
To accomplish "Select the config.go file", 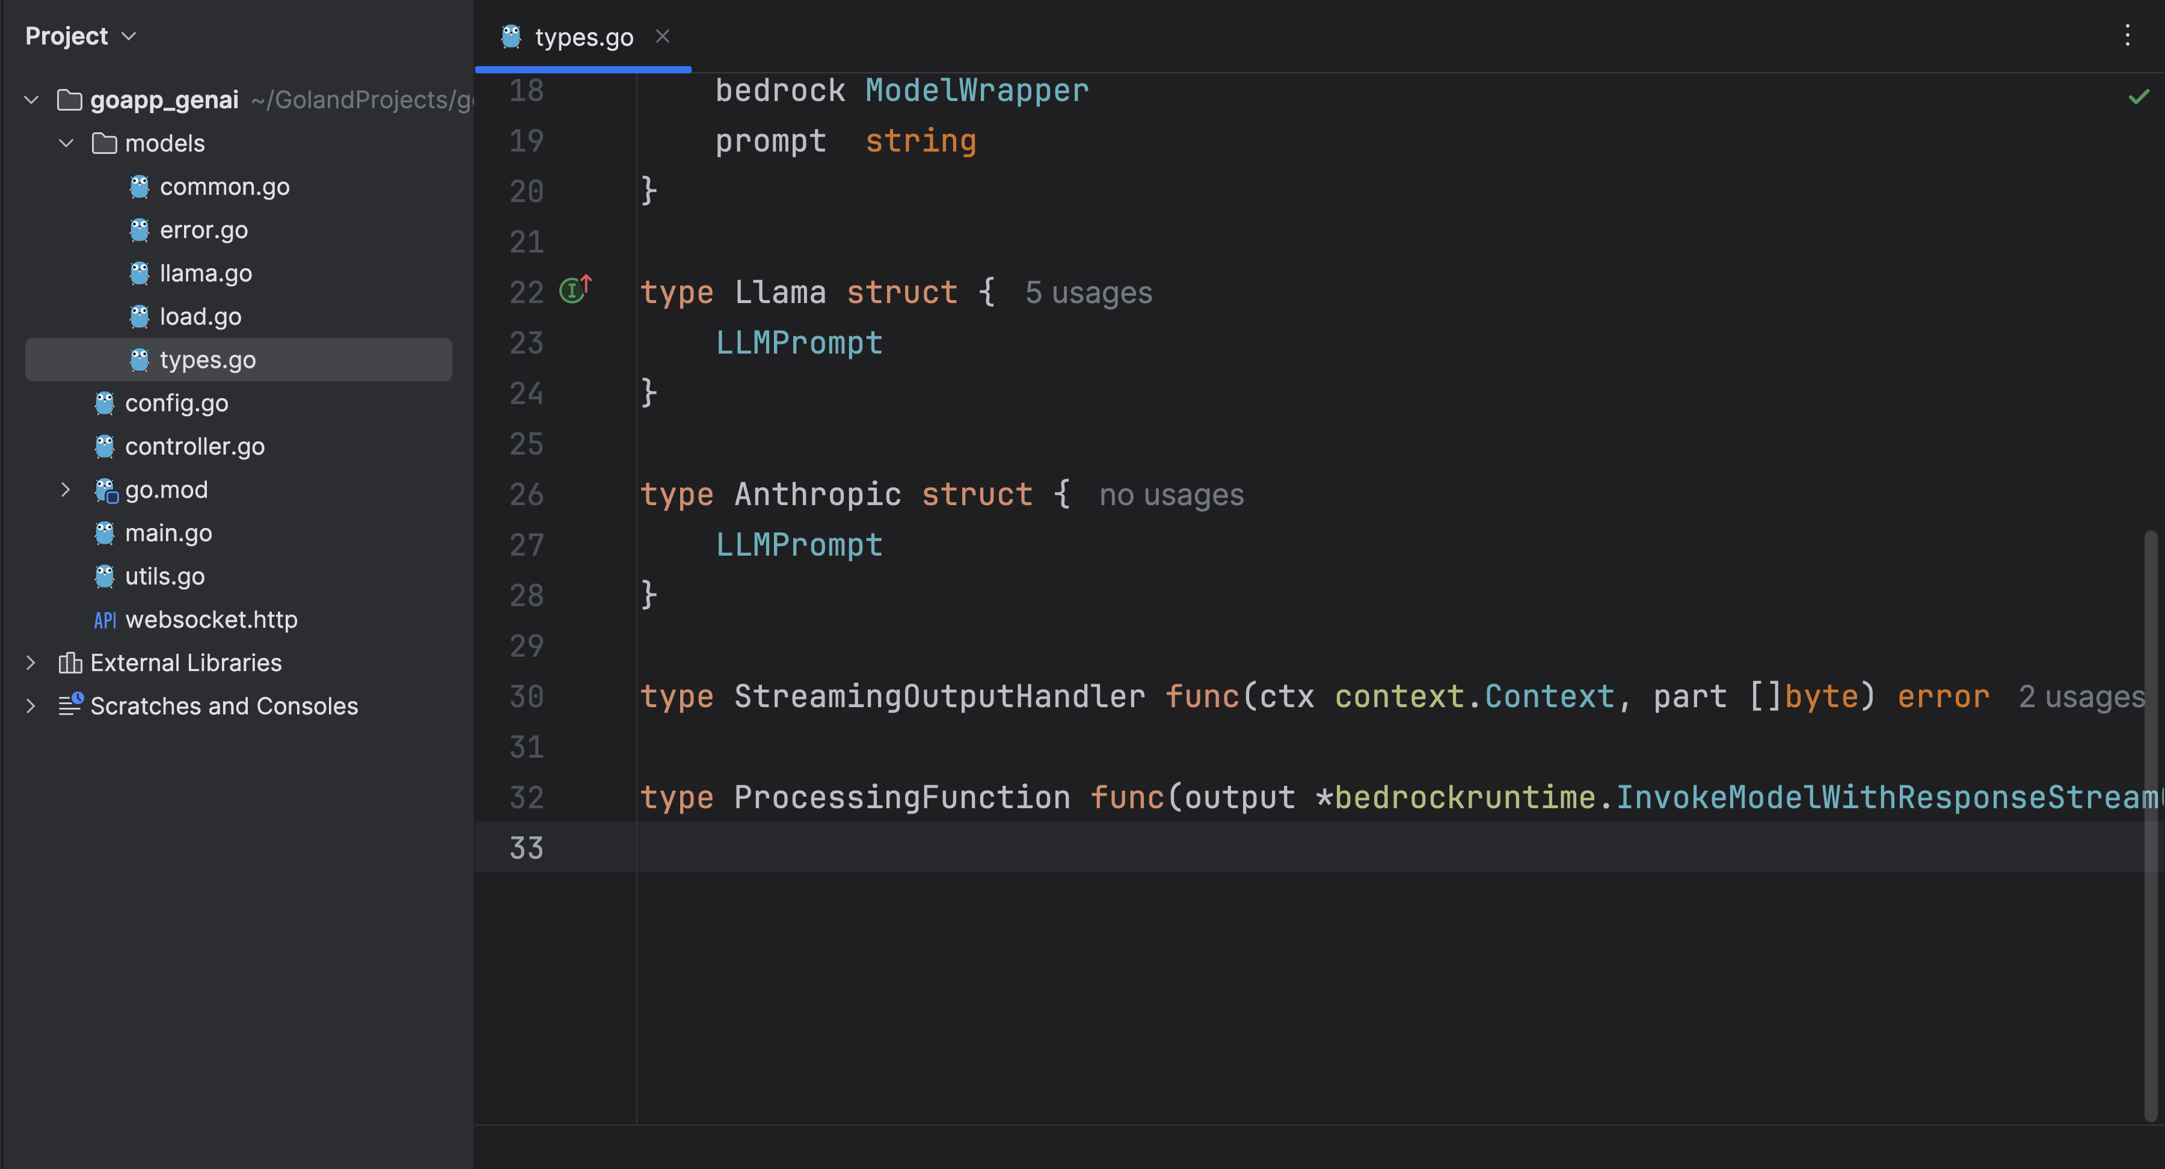I will [x=176, y=403].
